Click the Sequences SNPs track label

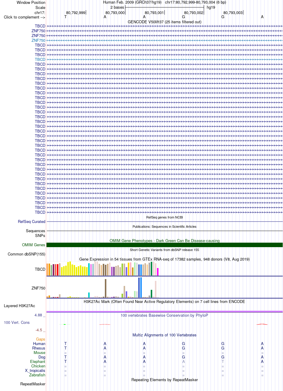[35, 233]
